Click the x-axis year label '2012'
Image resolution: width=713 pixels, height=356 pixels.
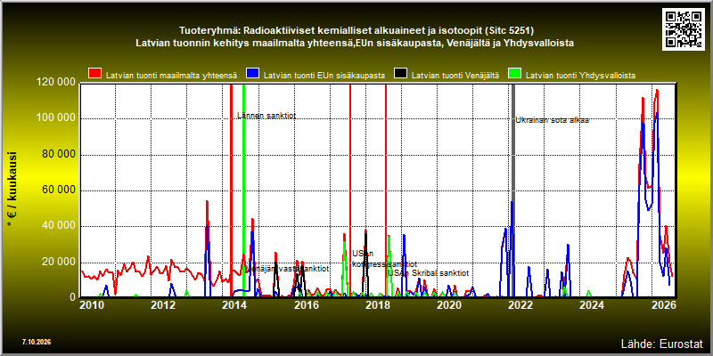point(163,305)
